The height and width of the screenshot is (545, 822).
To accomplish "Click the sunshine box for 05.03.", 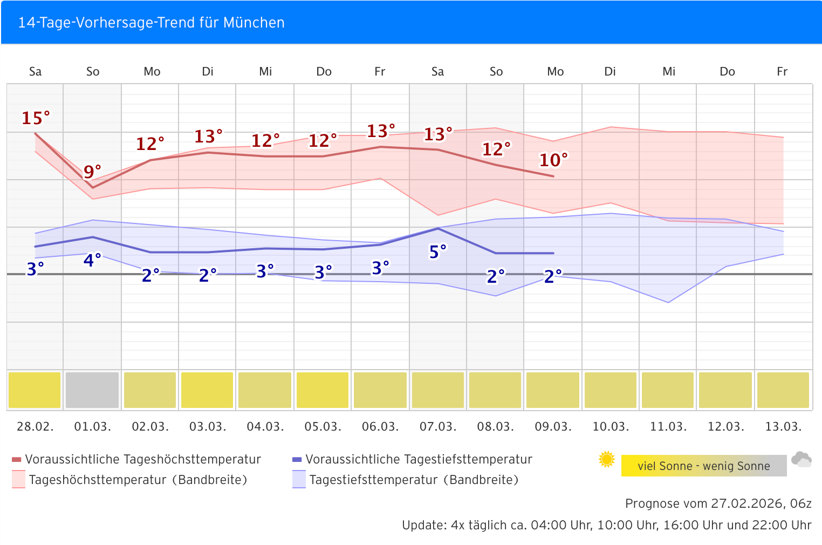I will 323,390.
